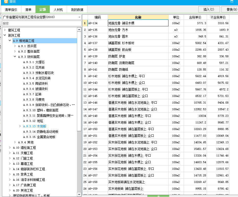This screenshot has height=197, width=238.
Task: Select 杉木地板 铺在木楞上 企口 row
Action: point(156,83)
